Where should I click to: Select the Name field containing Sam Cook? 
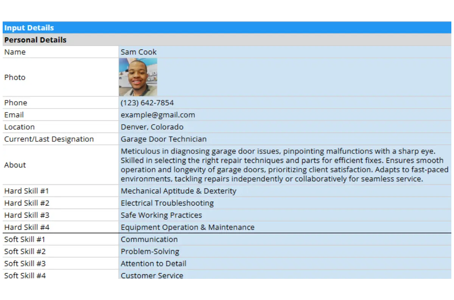click(x=138, y=52)
